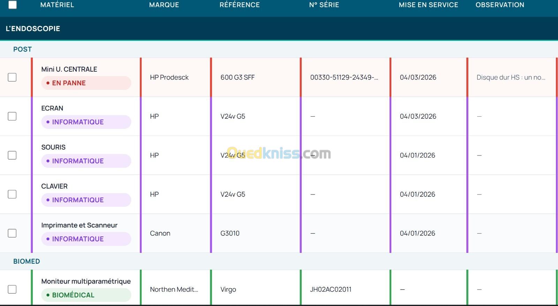This screenshot has height=306, width=558.
Task: Click the ECRAN row date 04/03/2026
Action: click(418, 116)
